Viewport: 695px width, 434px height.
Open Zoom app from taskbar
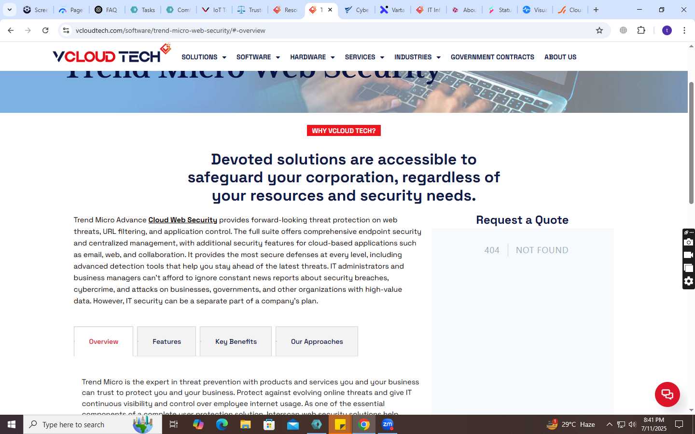click(388, 424)
